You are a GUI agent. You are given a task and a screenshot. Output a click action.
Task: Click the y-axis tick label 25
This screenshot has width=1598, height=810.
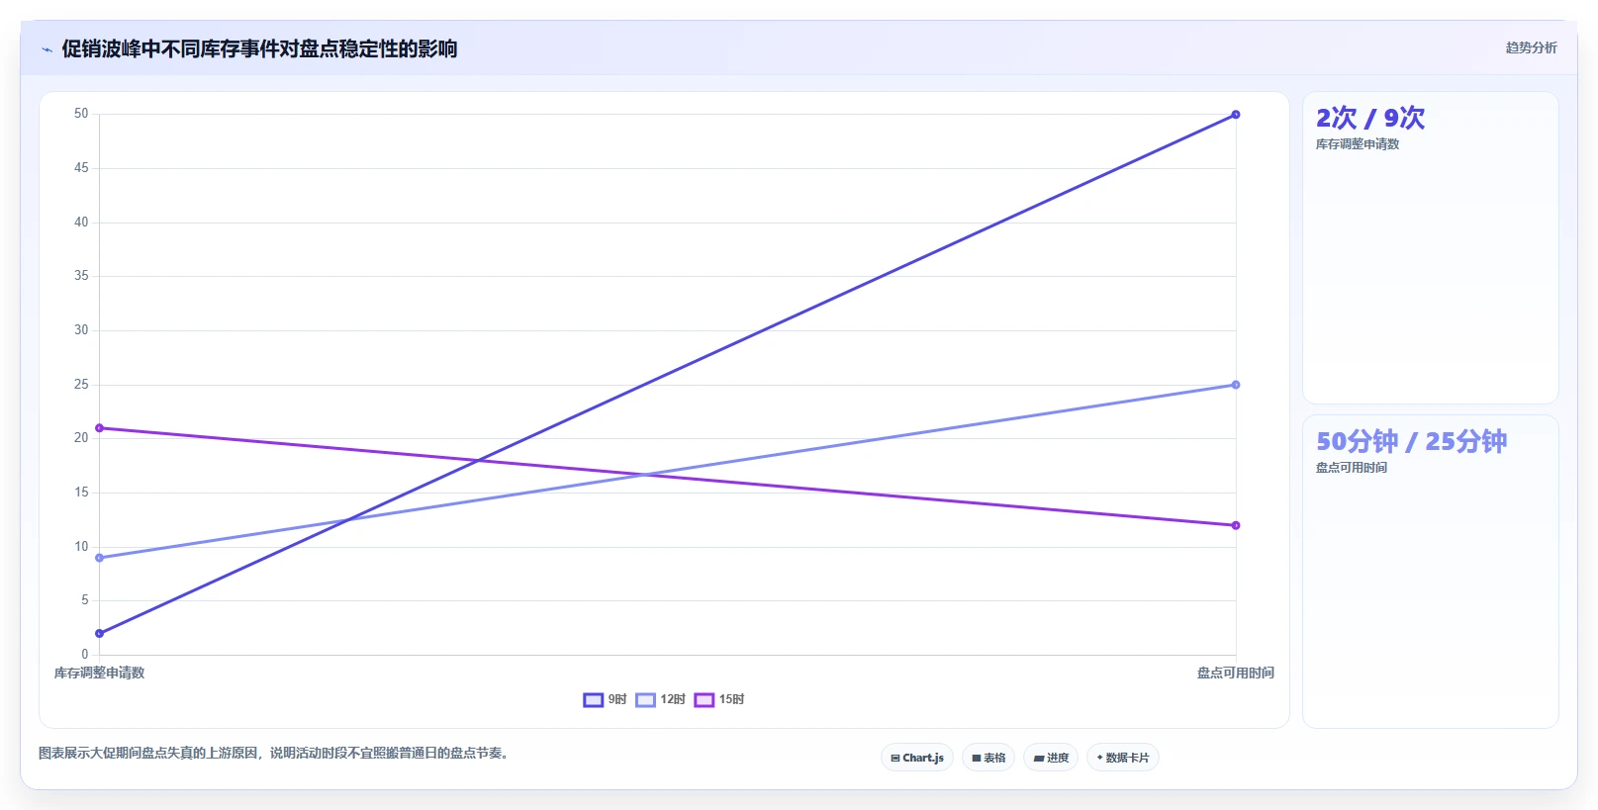tap(81, 384)
